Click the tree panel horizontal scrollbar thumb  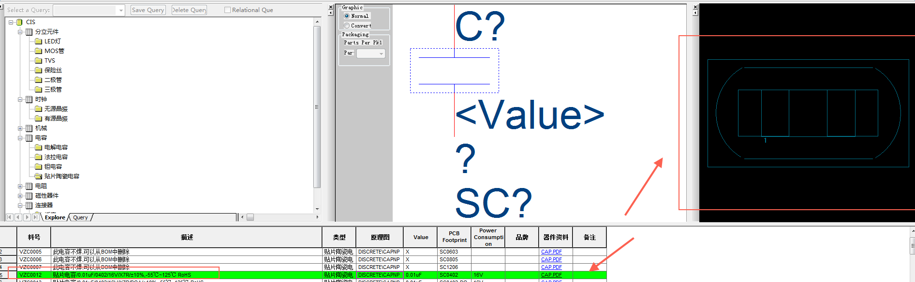tap(250, 217)
